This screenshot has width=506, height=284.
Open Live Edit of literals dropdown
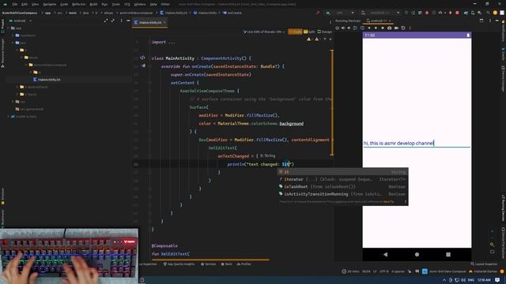[263, 32]
